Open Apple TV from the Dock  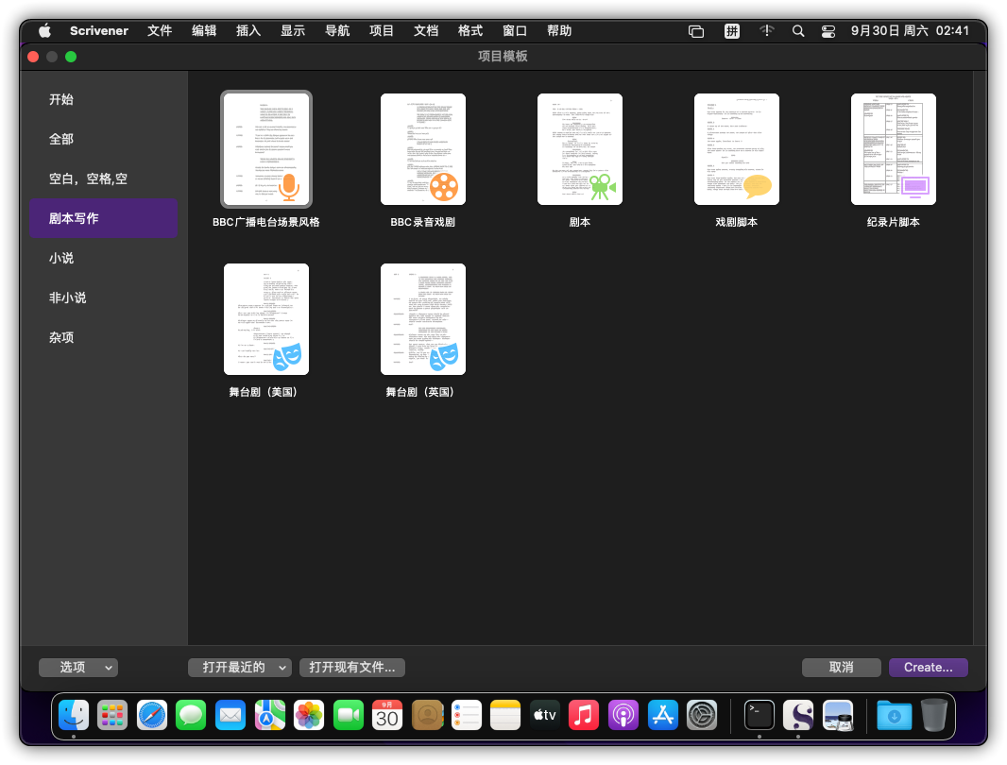pyautogui.click(x=545, y=715)
